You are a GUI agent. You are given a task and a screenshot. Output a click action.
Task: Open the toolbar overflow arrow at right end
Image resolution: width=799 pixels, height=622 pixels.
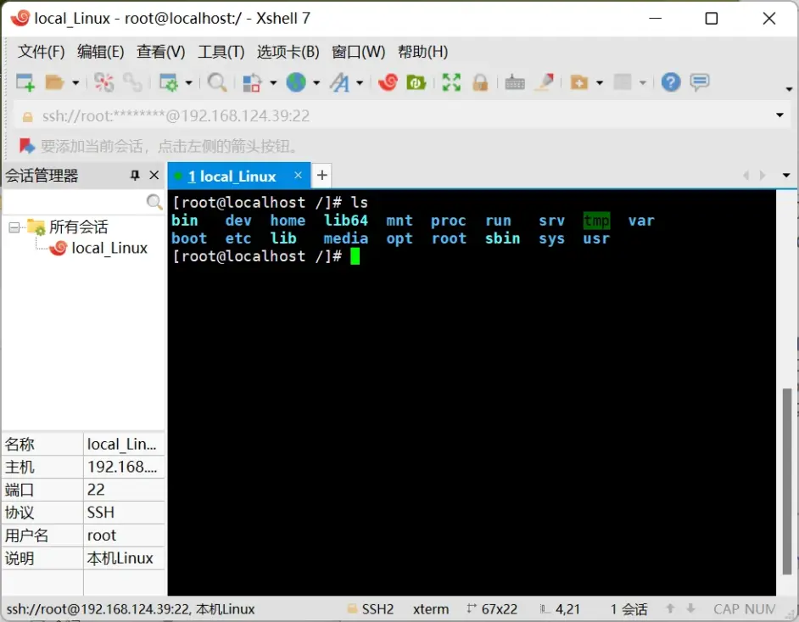click(789, 89)
